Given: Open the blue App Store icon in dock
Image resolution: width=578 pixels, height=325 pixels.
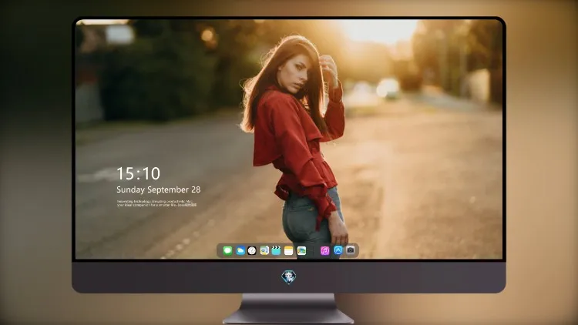Looking at the screenshot, I should click(x=338, y=250).
